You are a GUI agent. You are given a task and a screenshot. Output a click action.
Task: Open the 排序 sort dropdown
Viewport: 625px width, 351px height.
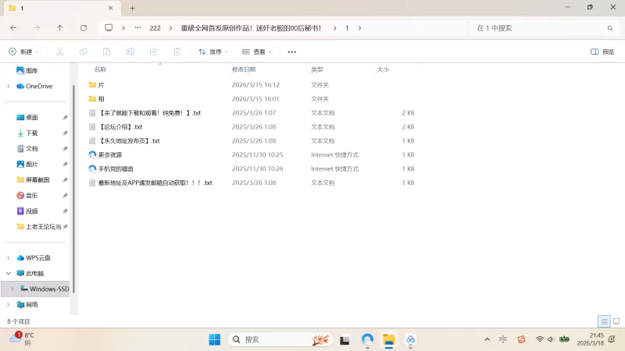[213, 51]
